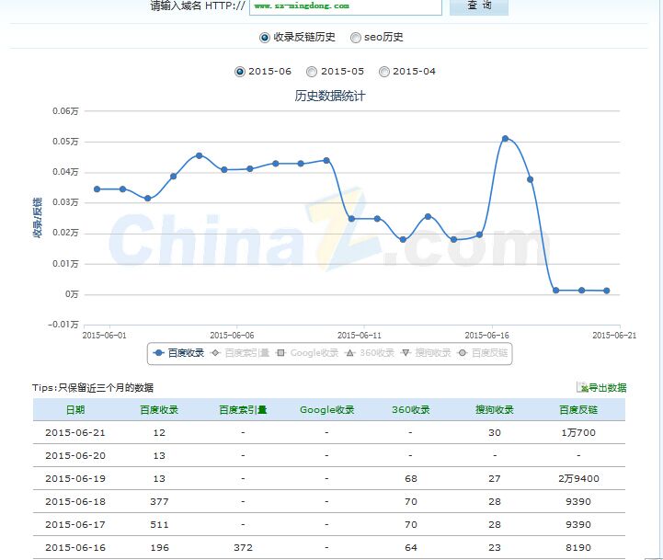The width and height of the screenshot is (663, 560).
Task: Choose the 2015-05 month radio button
Action: click(x=312, y=72)
